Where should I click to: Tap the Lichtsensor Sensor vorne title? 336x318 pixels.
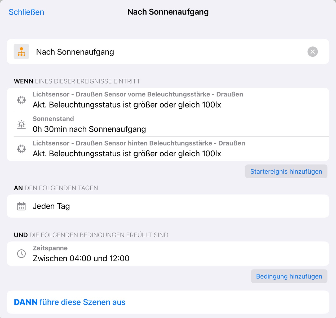pos(138,94)
